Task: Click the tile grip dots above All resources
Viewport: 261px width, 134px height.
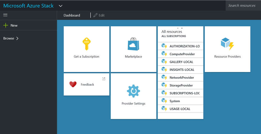Action: [x=180, y=28]
